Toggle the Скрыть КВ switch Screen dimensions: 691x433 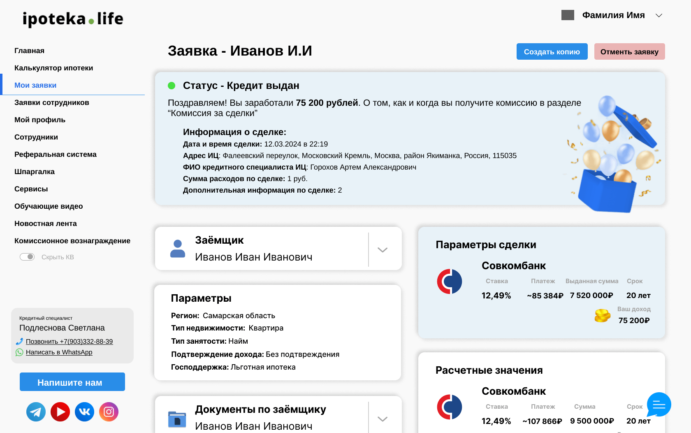[x=27, y=256]
